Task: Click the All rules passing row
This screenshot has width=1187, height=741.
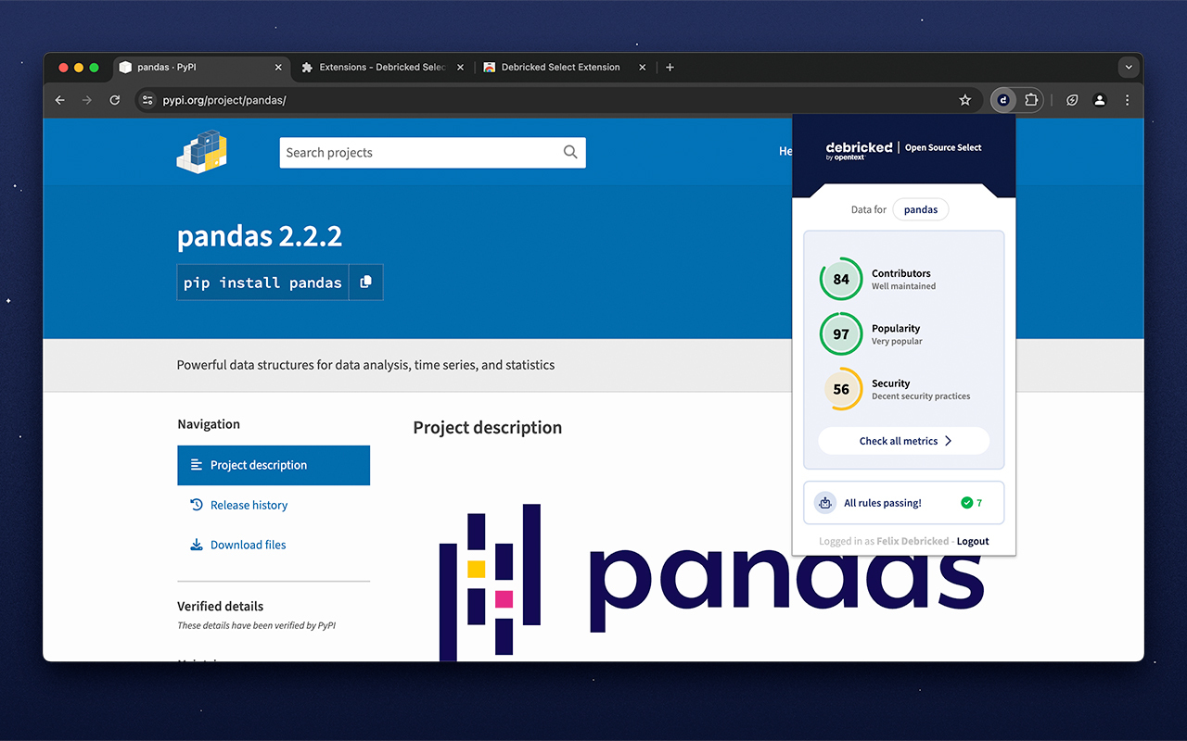Action: click(x=904, y=503)
